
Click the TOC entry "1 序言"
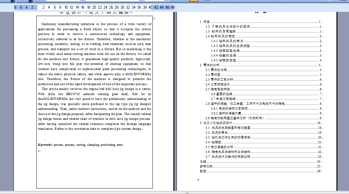click(261, 22)
